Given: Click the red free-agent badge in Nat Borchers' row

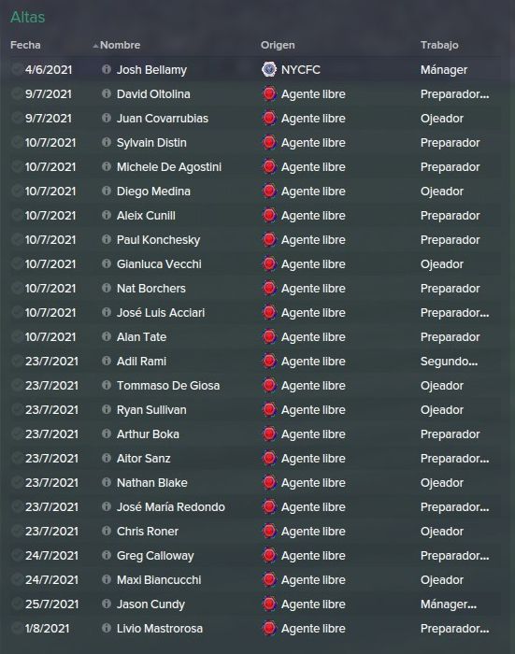Looking at the screenshot, I should coord(269,288).
